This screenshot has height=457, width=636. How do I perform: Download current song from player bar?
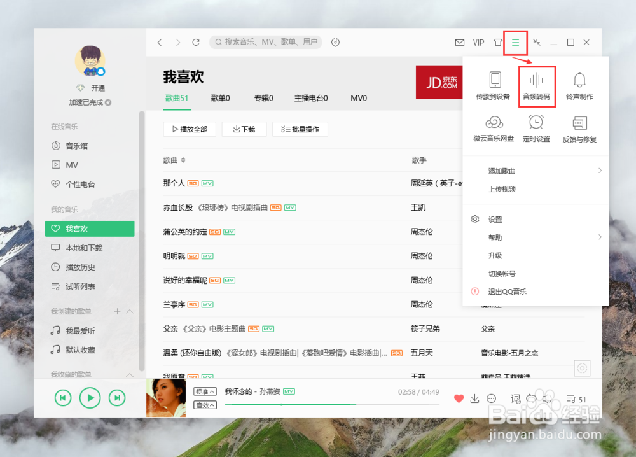(474, 398)
